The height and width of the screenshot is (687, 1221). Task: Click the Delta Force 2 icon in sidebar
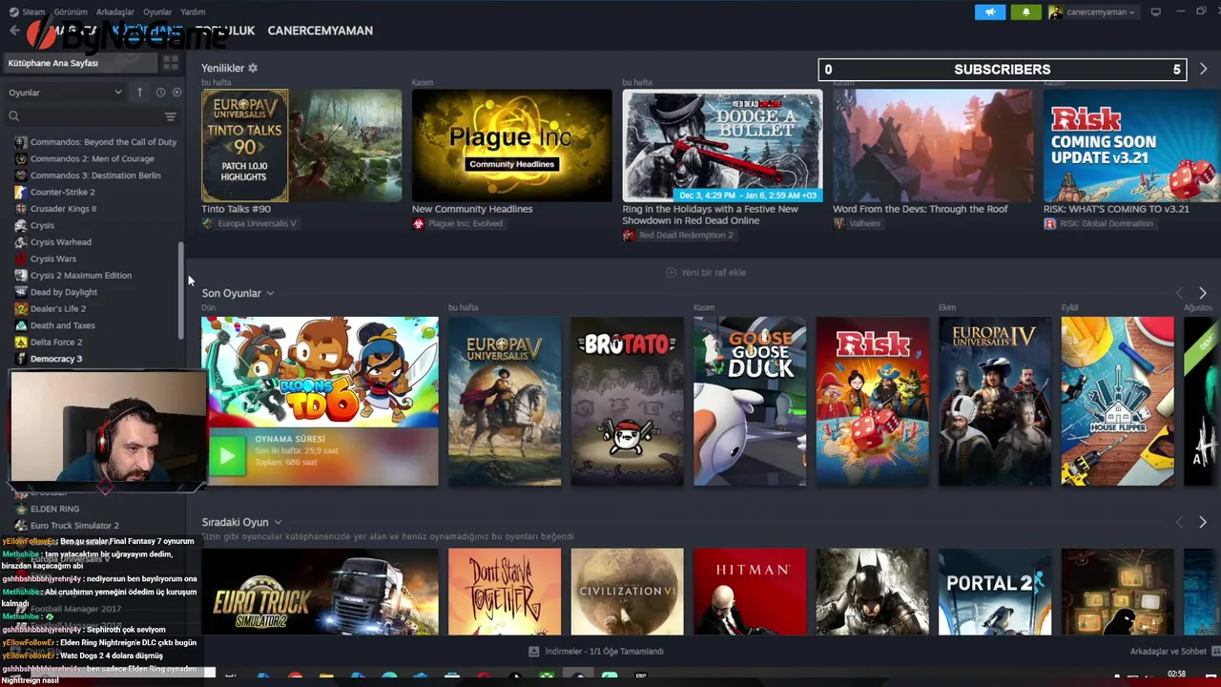(x=21, y=343)
